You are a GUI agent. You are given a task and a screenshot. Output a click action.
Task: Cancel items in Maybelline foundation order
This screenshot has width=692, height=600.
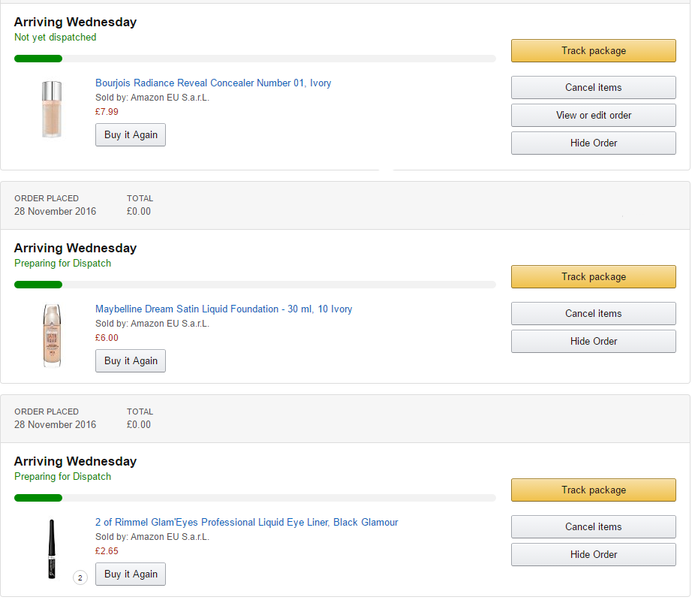tap(593, 313)
